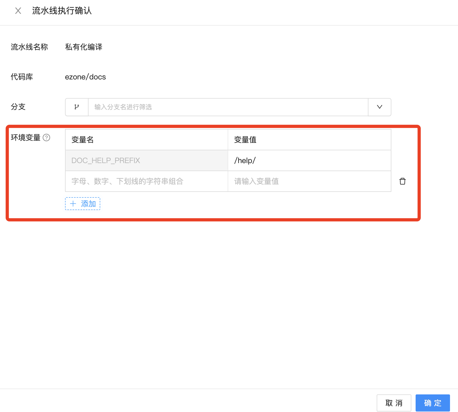Click the 环境变量 label
458x412 pixels.
26,138
